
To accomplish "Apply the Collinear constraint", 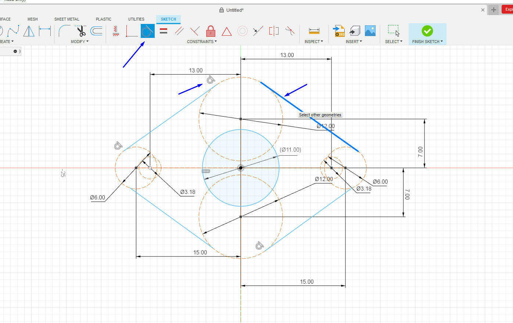I will pos(258,31).
